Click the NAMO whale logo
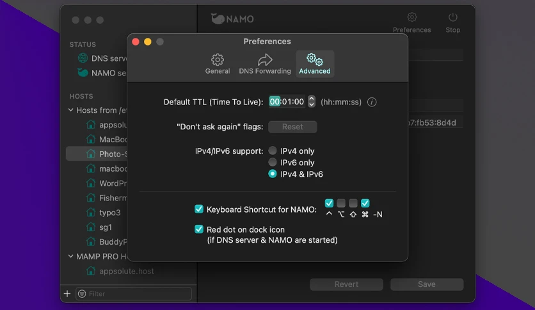Viewport: 535px width, 310px height. 218,19
